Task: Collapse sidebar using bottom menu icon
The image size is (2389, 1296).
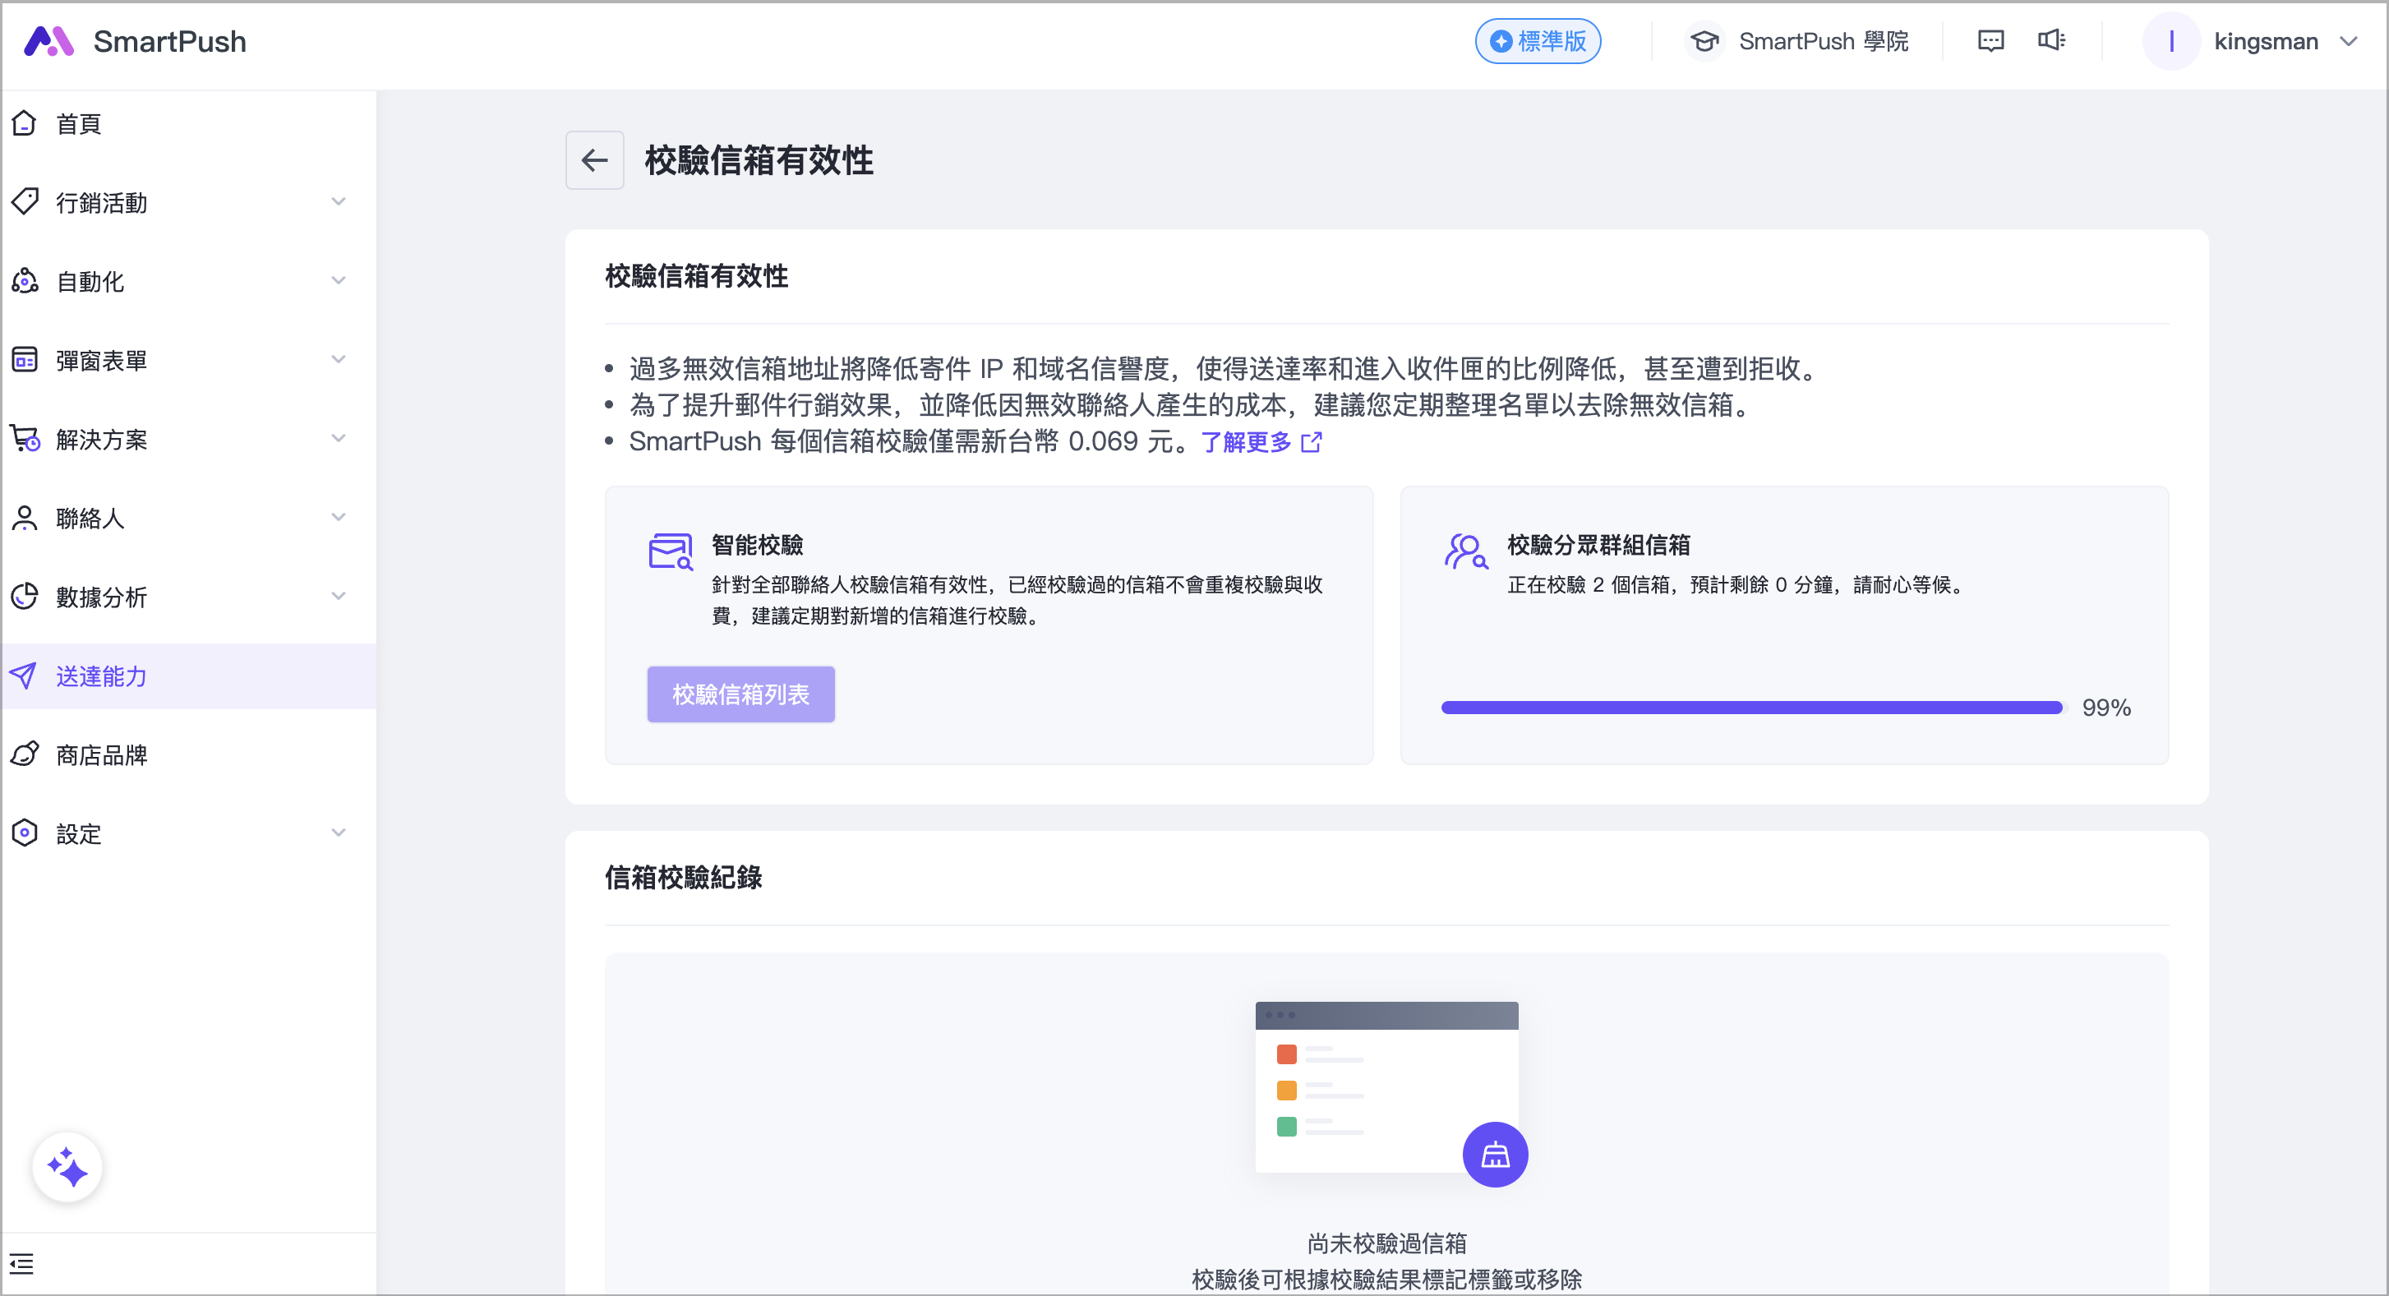Action: pos(21,1262)
